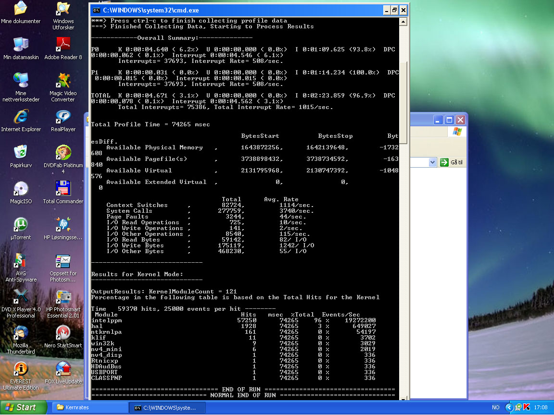554x415 pixels.
Task: Click the Start button
Action: tap(23, 407)
